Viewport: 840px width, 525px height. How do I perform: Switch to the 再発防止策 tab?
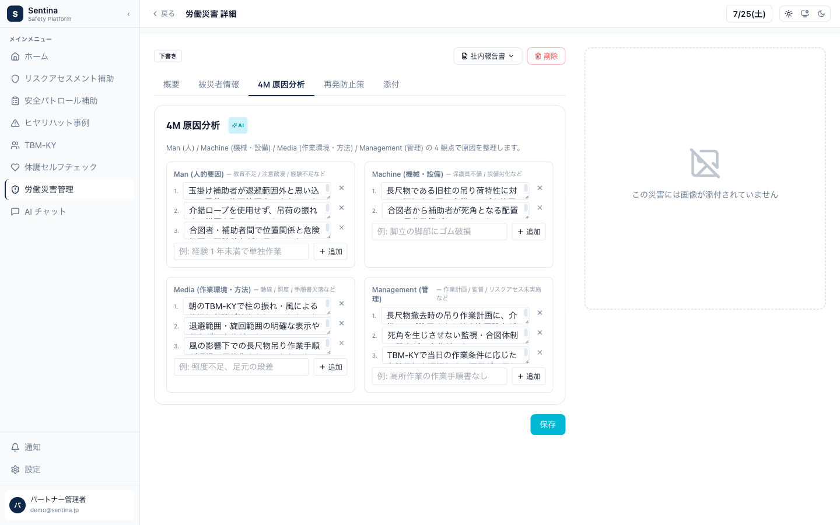tap(344, 85)
